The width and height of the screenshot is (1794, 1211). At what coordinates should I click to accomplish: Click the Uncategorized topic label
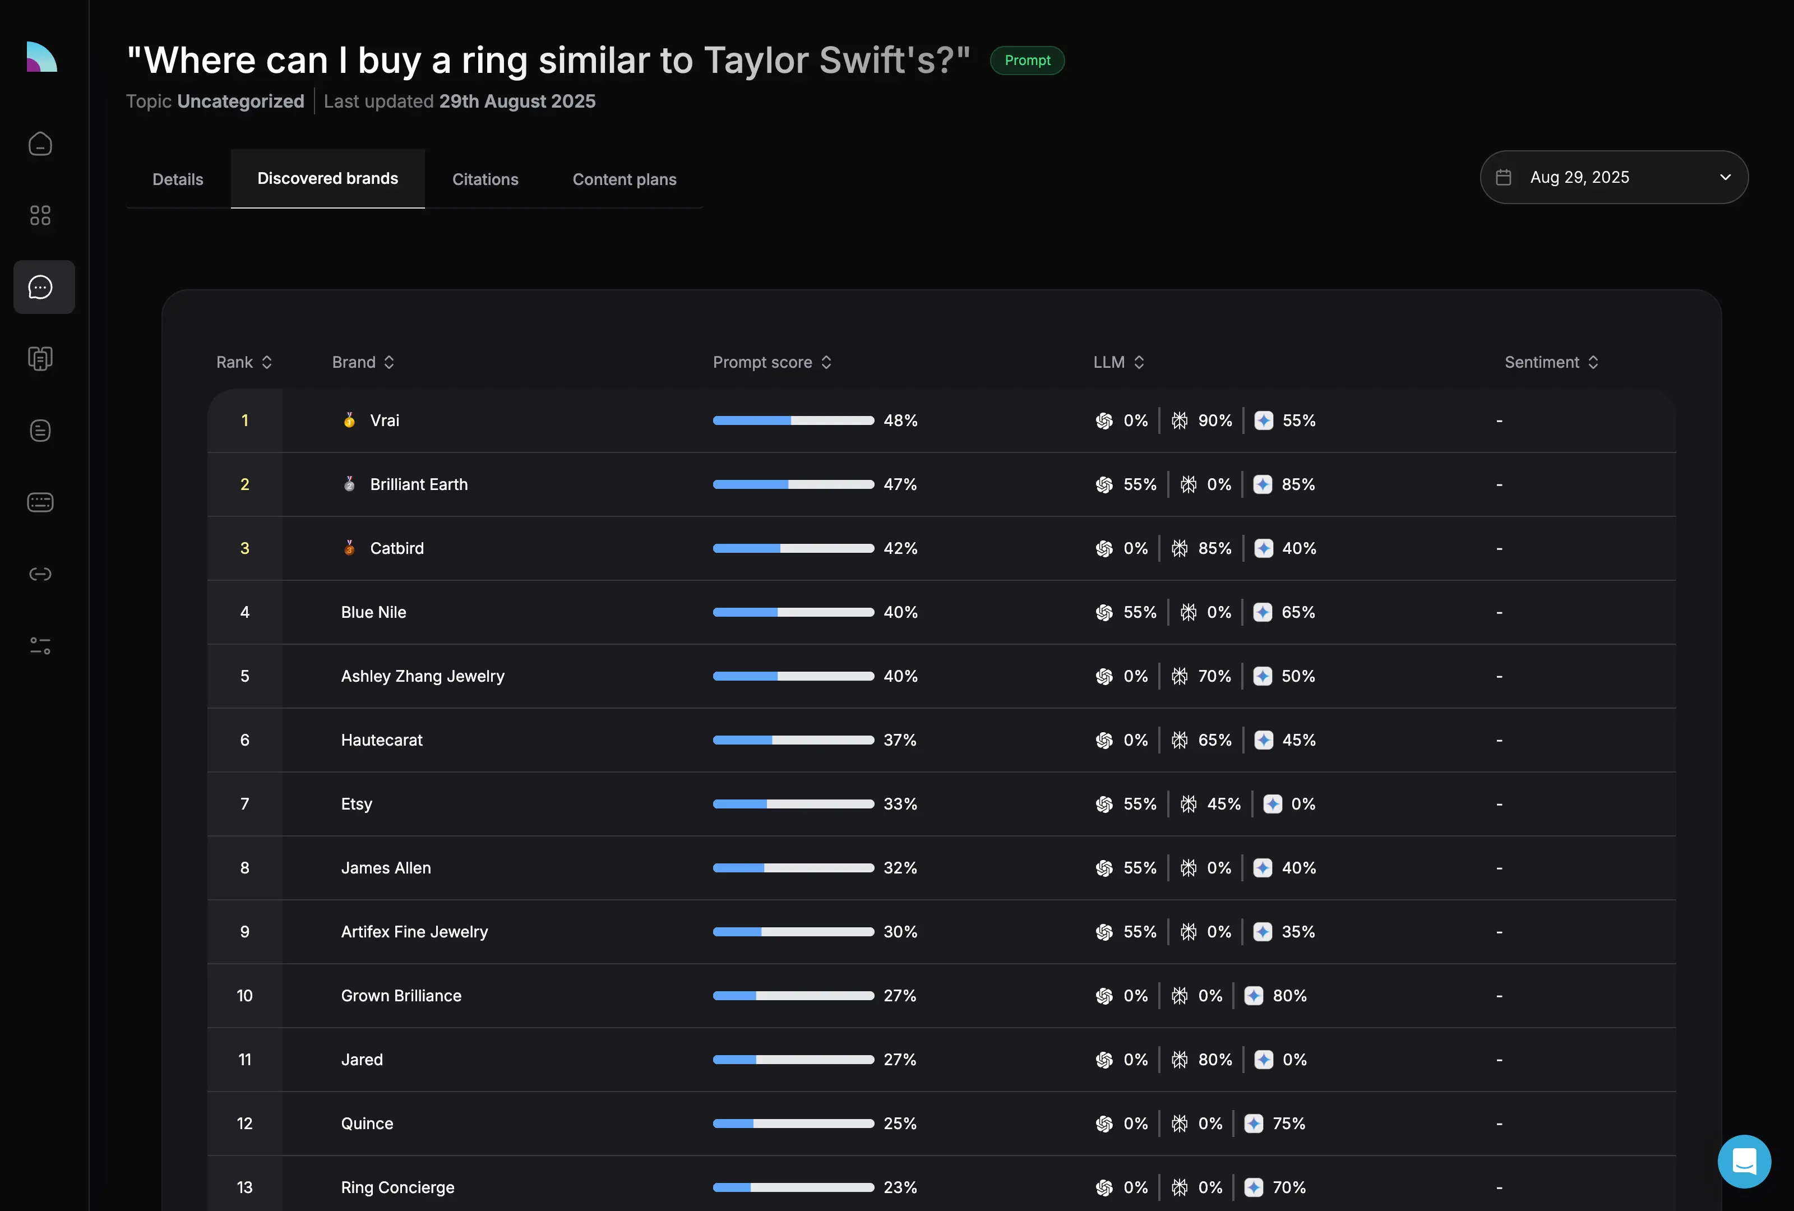tap(240, 101)
